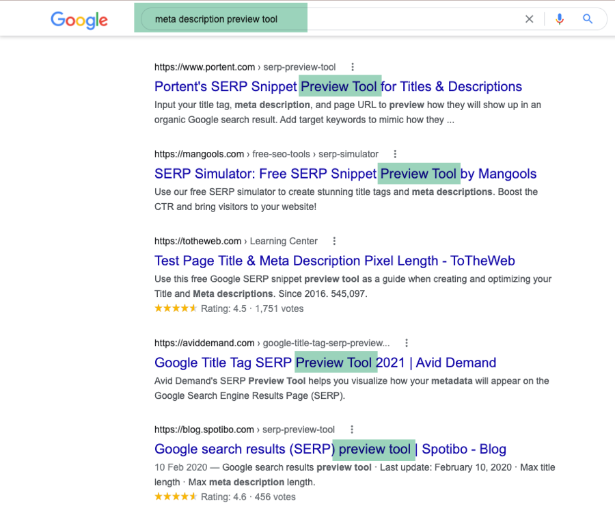615x511 pixels.
Task: Click the totheweb.com Learning Center breadcrumb
Action: [x=236, y=241]
